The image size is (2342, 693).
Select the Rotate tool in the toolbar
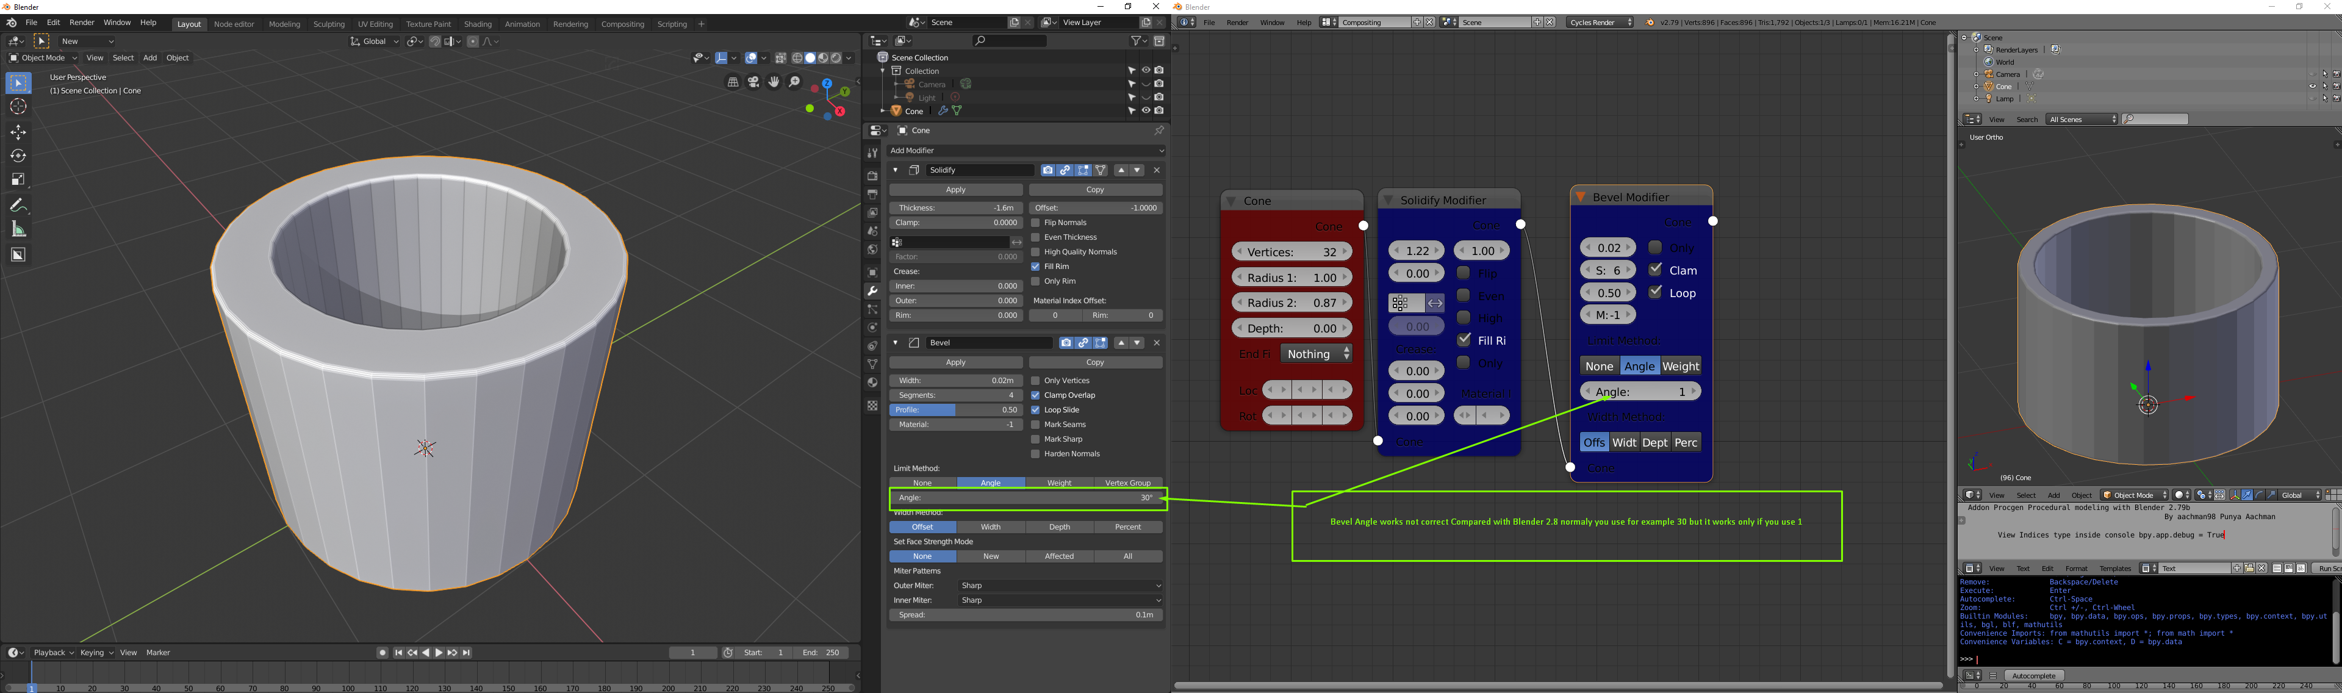[18, 156]
